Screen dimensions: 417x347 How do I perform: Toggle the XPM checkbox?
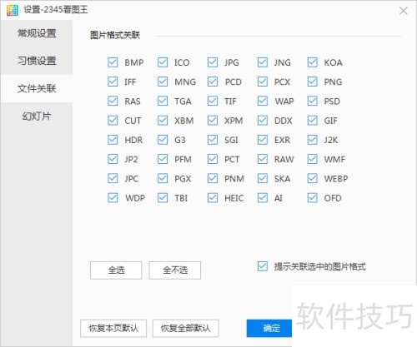click(x=213, y=121)
